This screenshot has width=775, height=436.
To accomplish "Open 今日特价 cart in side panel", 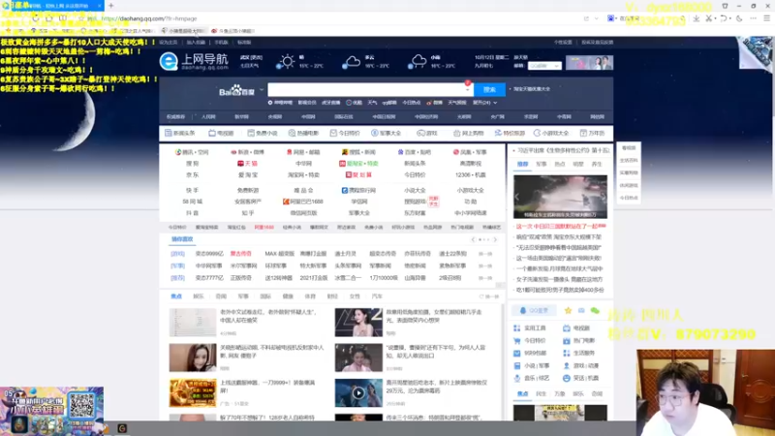I will (530, 341).
